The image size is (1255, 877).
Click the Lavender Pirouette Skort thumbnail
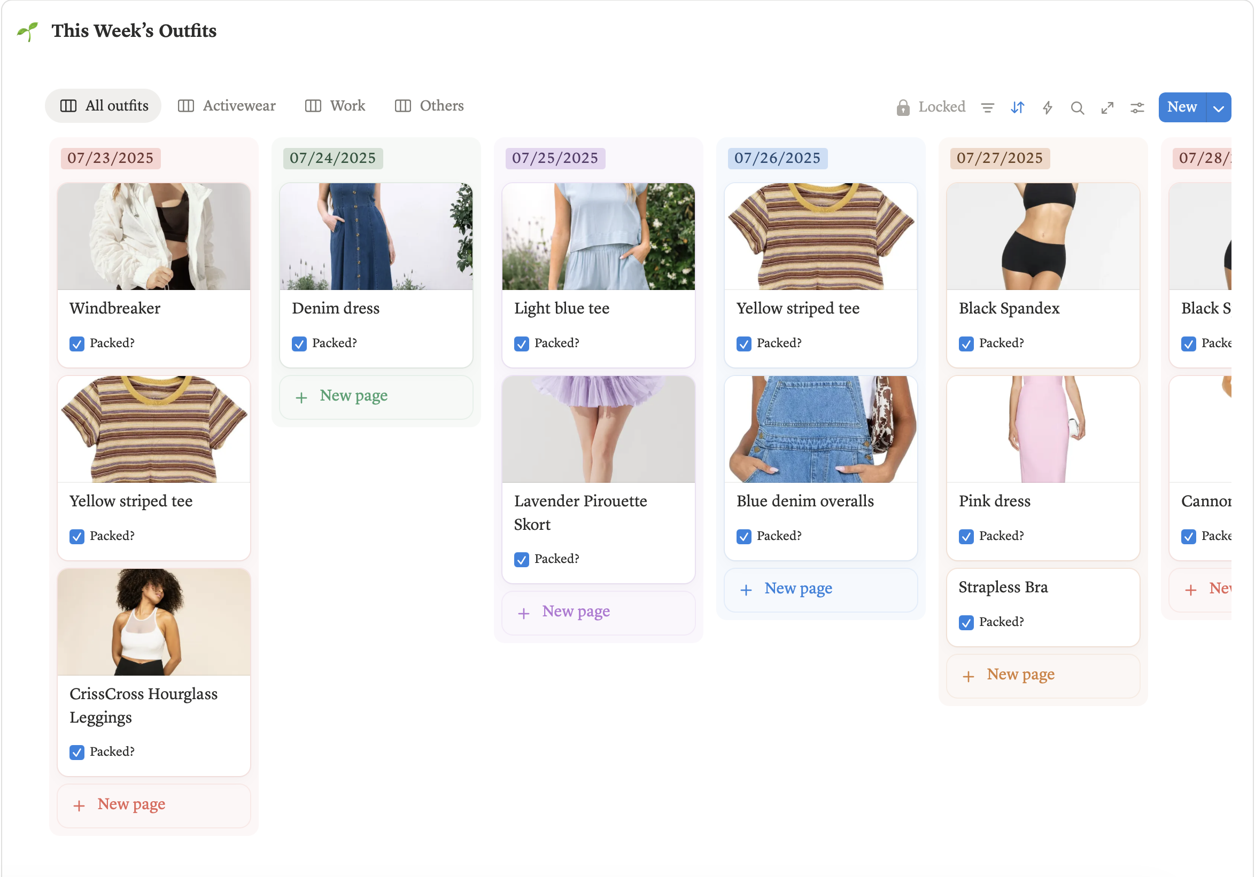click(598, 429)
